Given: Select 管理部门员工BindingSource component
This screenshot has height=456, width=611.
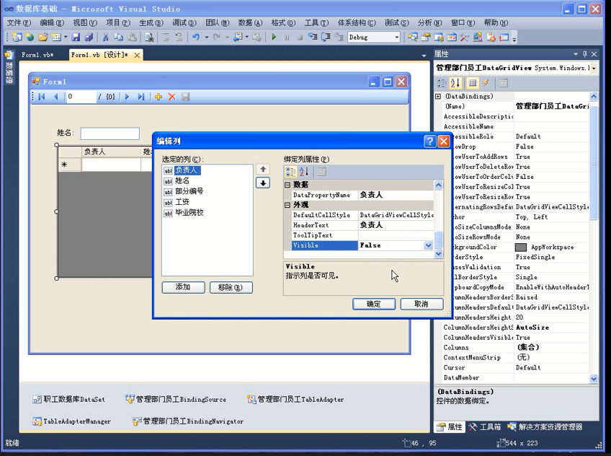Looking at the screenshot, I should [176, 400].
